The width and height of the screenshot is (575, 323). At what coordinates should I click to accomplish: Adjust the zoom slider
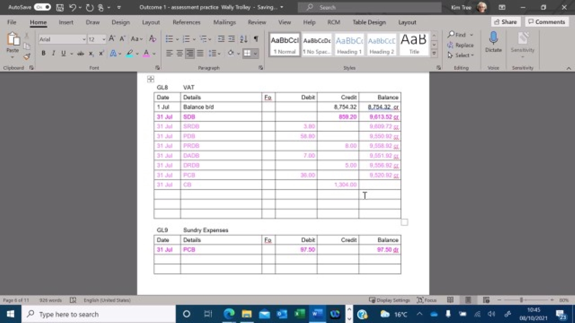point(521,300)
